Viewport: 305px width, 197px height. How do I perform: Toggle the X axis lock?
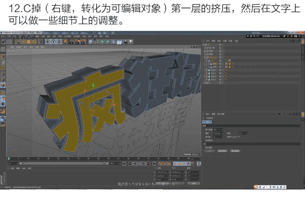(x=48, y=42)
